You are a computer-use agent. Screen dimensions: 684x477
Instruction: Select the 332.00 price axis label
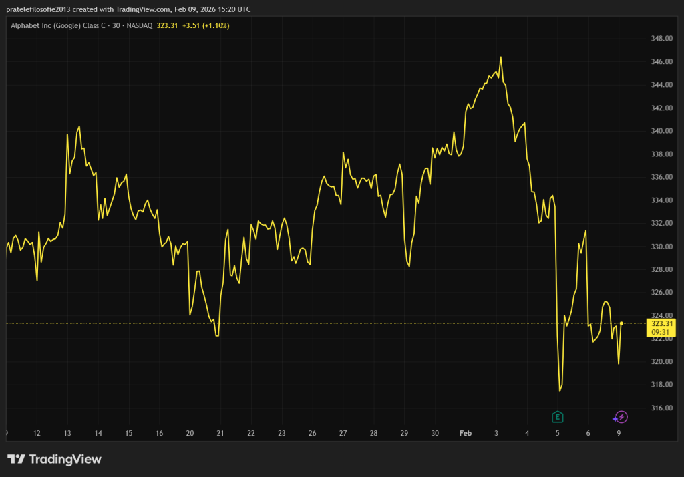coord(660,223)
